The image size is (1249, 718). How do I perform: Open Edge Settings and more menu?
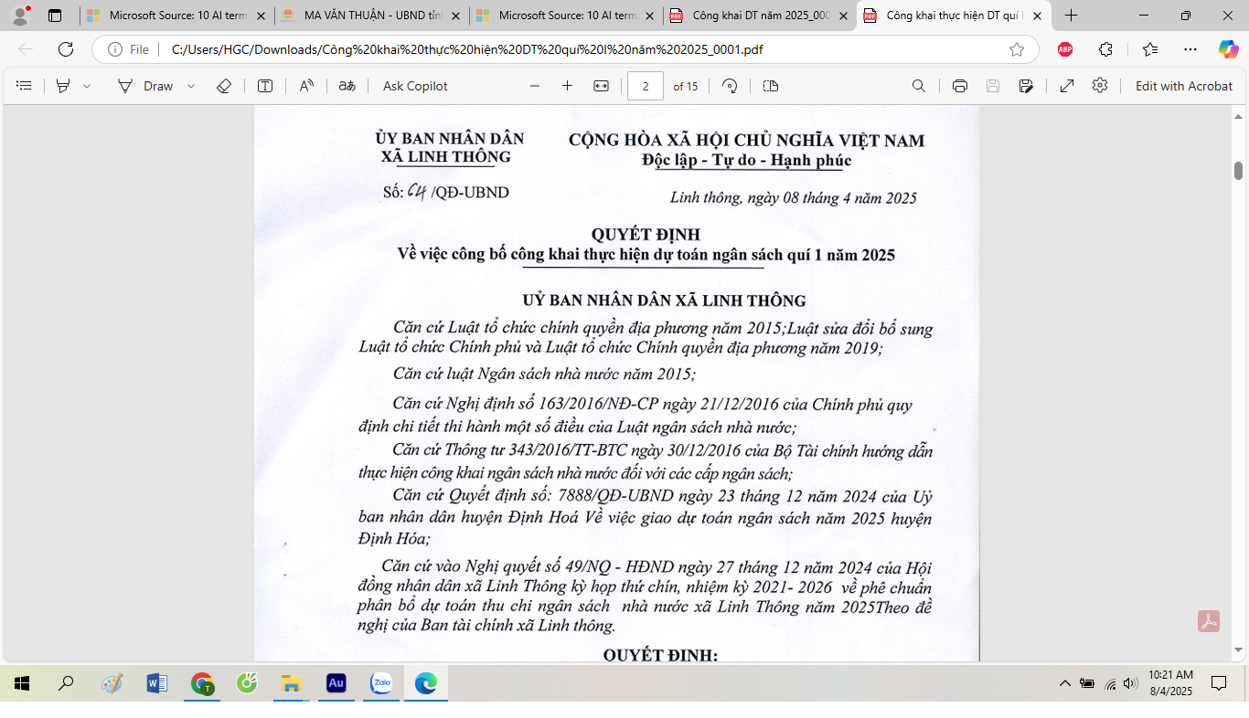pos(1190,49)
